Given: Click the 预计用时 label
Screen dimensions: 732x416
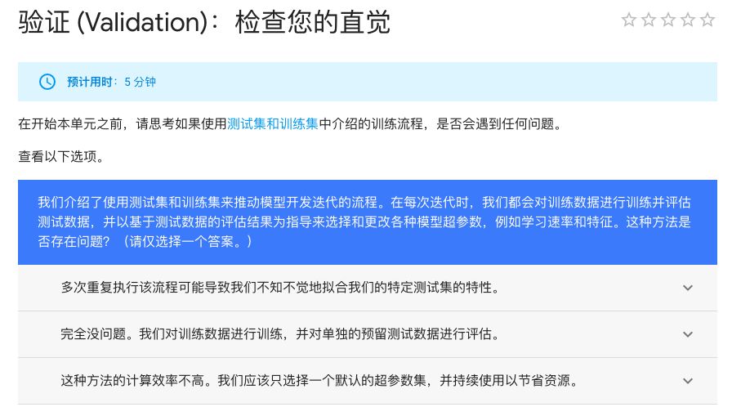Looking at the screenshot, I should pos(91,82).
